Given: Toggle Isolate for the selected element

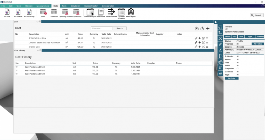Looking at the screenshot, I should tap(228, 36).
